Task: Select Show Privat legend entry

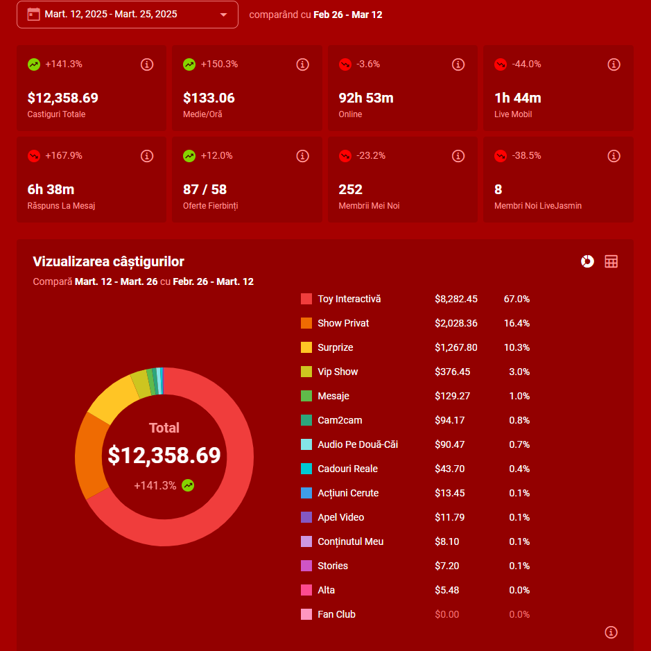Action: (x=343, y=323)
